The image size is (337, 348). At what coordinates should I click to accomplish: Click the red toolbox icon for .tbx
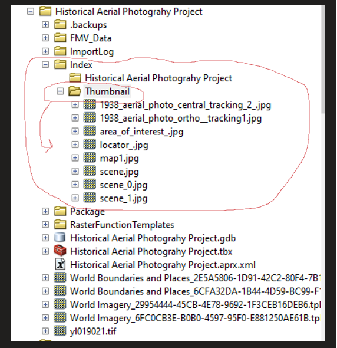[x=60, y=251]
